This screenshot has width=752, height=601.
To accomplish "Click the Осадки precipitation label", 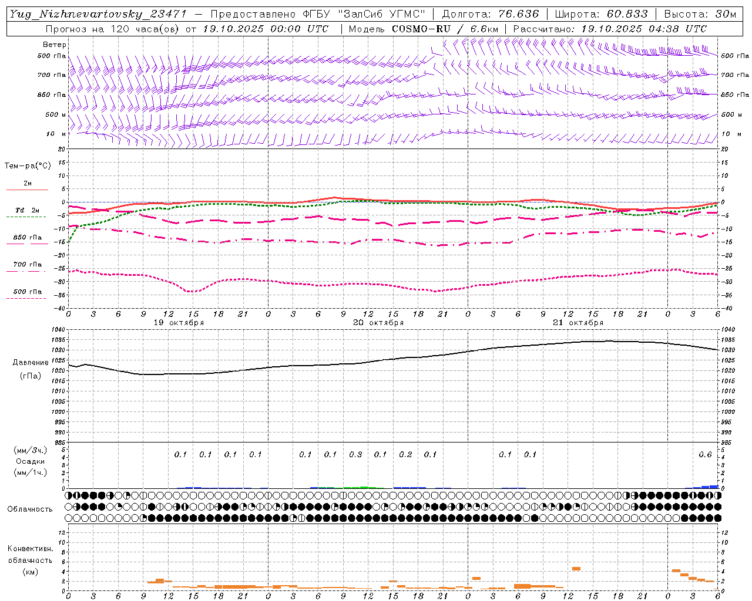I will click(30, 461).
